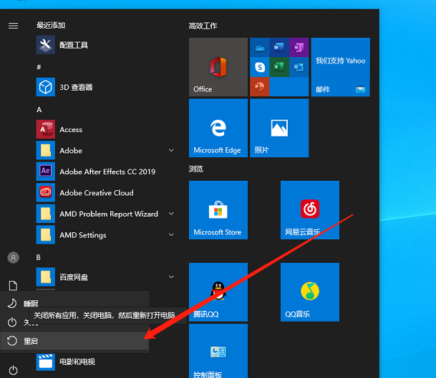
Task: Launch Adobe After Effects CC 2019 icon
Action: click(46, 171)
